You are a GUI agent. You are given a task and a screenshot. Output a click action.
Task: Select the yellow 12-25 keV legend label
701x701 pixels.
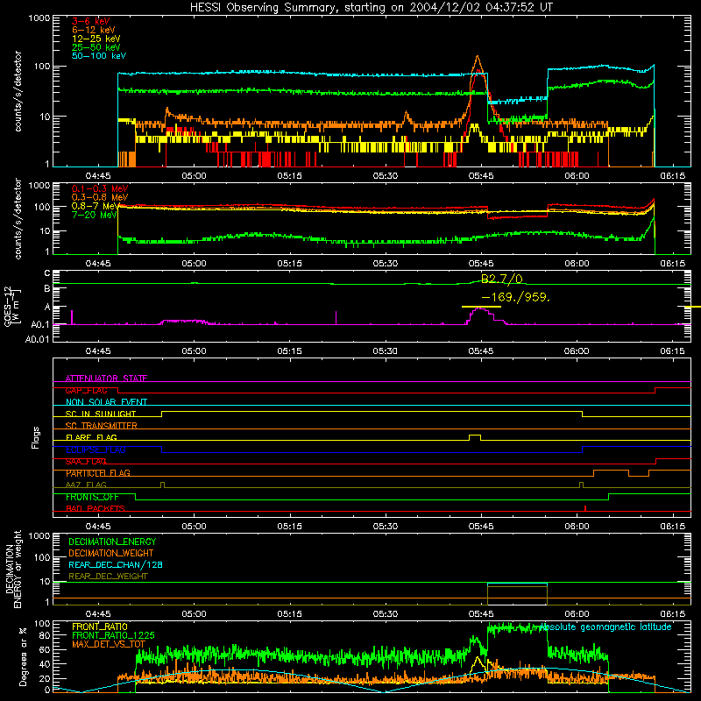pos(96,39)
